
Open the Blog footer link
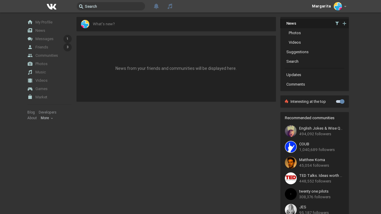pyautogui.click(x=31, y=112)
